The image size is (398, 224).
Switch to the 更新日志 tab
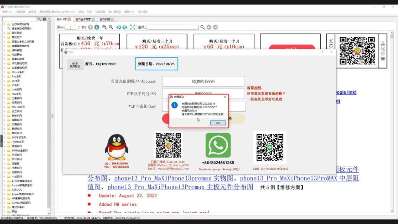pyautogui.click(x=61, y=19)
